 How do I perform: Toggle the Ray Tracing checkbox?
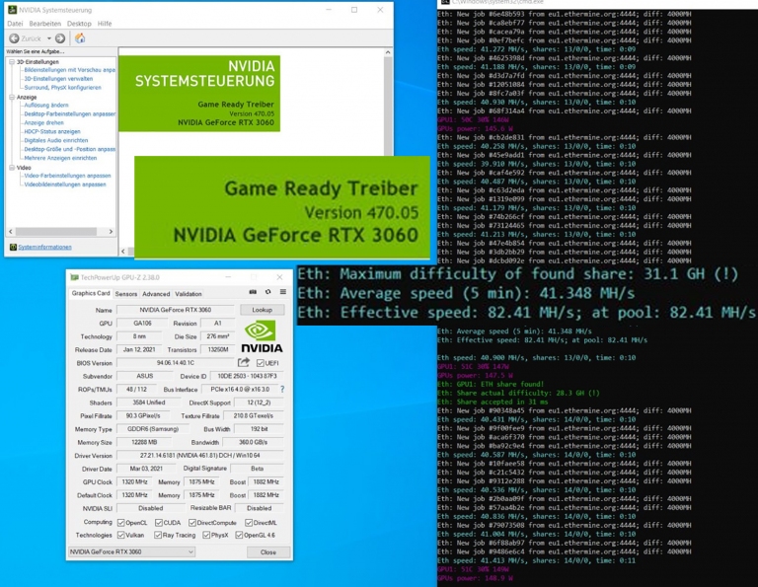coord(158,535)
